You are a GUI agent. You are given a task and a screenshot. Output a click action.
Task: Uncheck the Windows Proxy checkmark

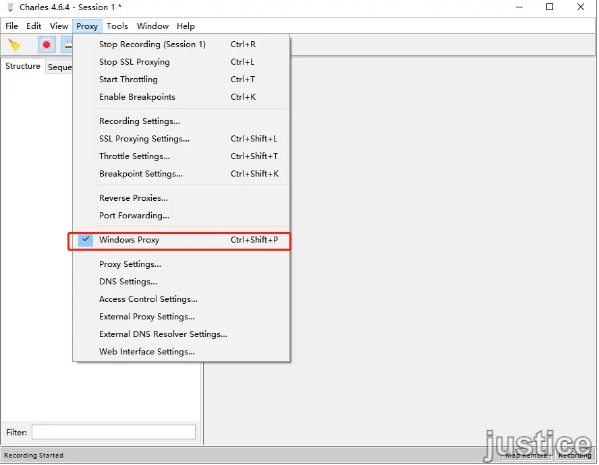[x=86, y=240]
